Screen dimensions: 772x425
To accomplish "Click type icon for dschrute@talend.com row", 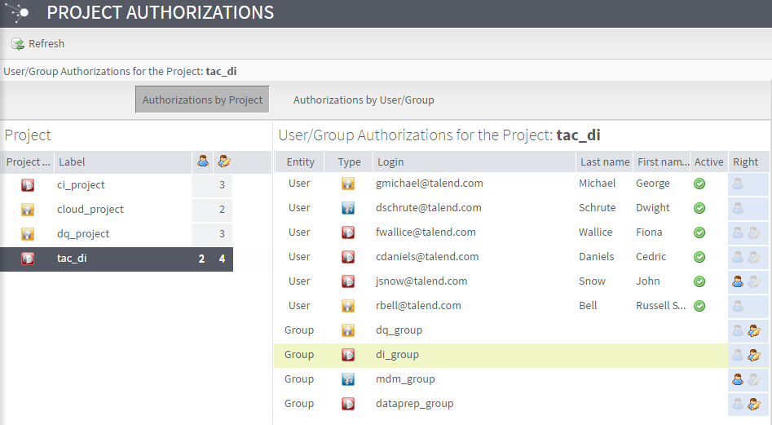I will [348, 208].
